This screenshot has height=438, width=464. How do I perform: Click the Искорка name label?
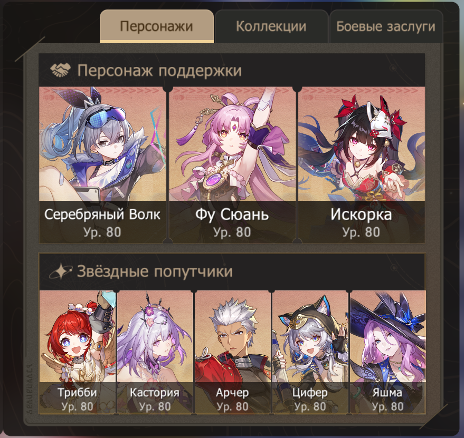361,215
